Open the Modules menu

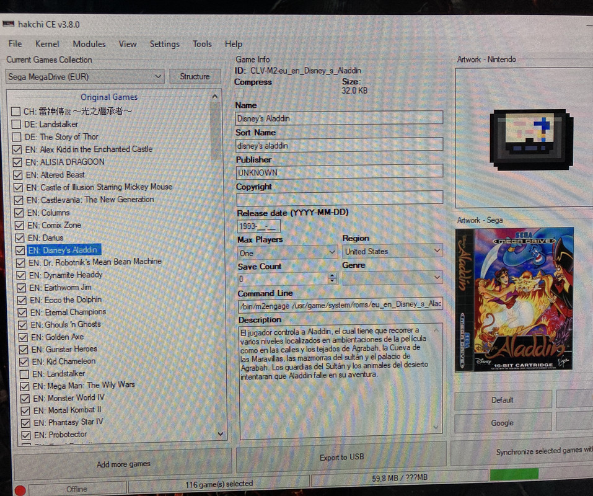(89, 44)
